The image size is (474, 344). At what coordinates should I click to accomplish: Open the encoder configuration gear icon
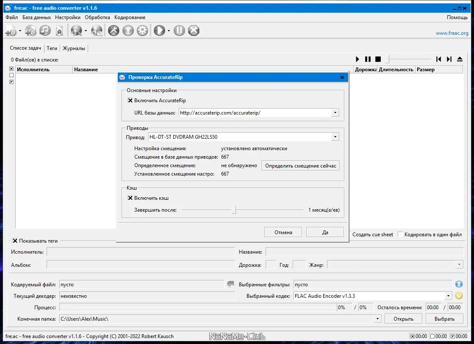coord(143,30)
